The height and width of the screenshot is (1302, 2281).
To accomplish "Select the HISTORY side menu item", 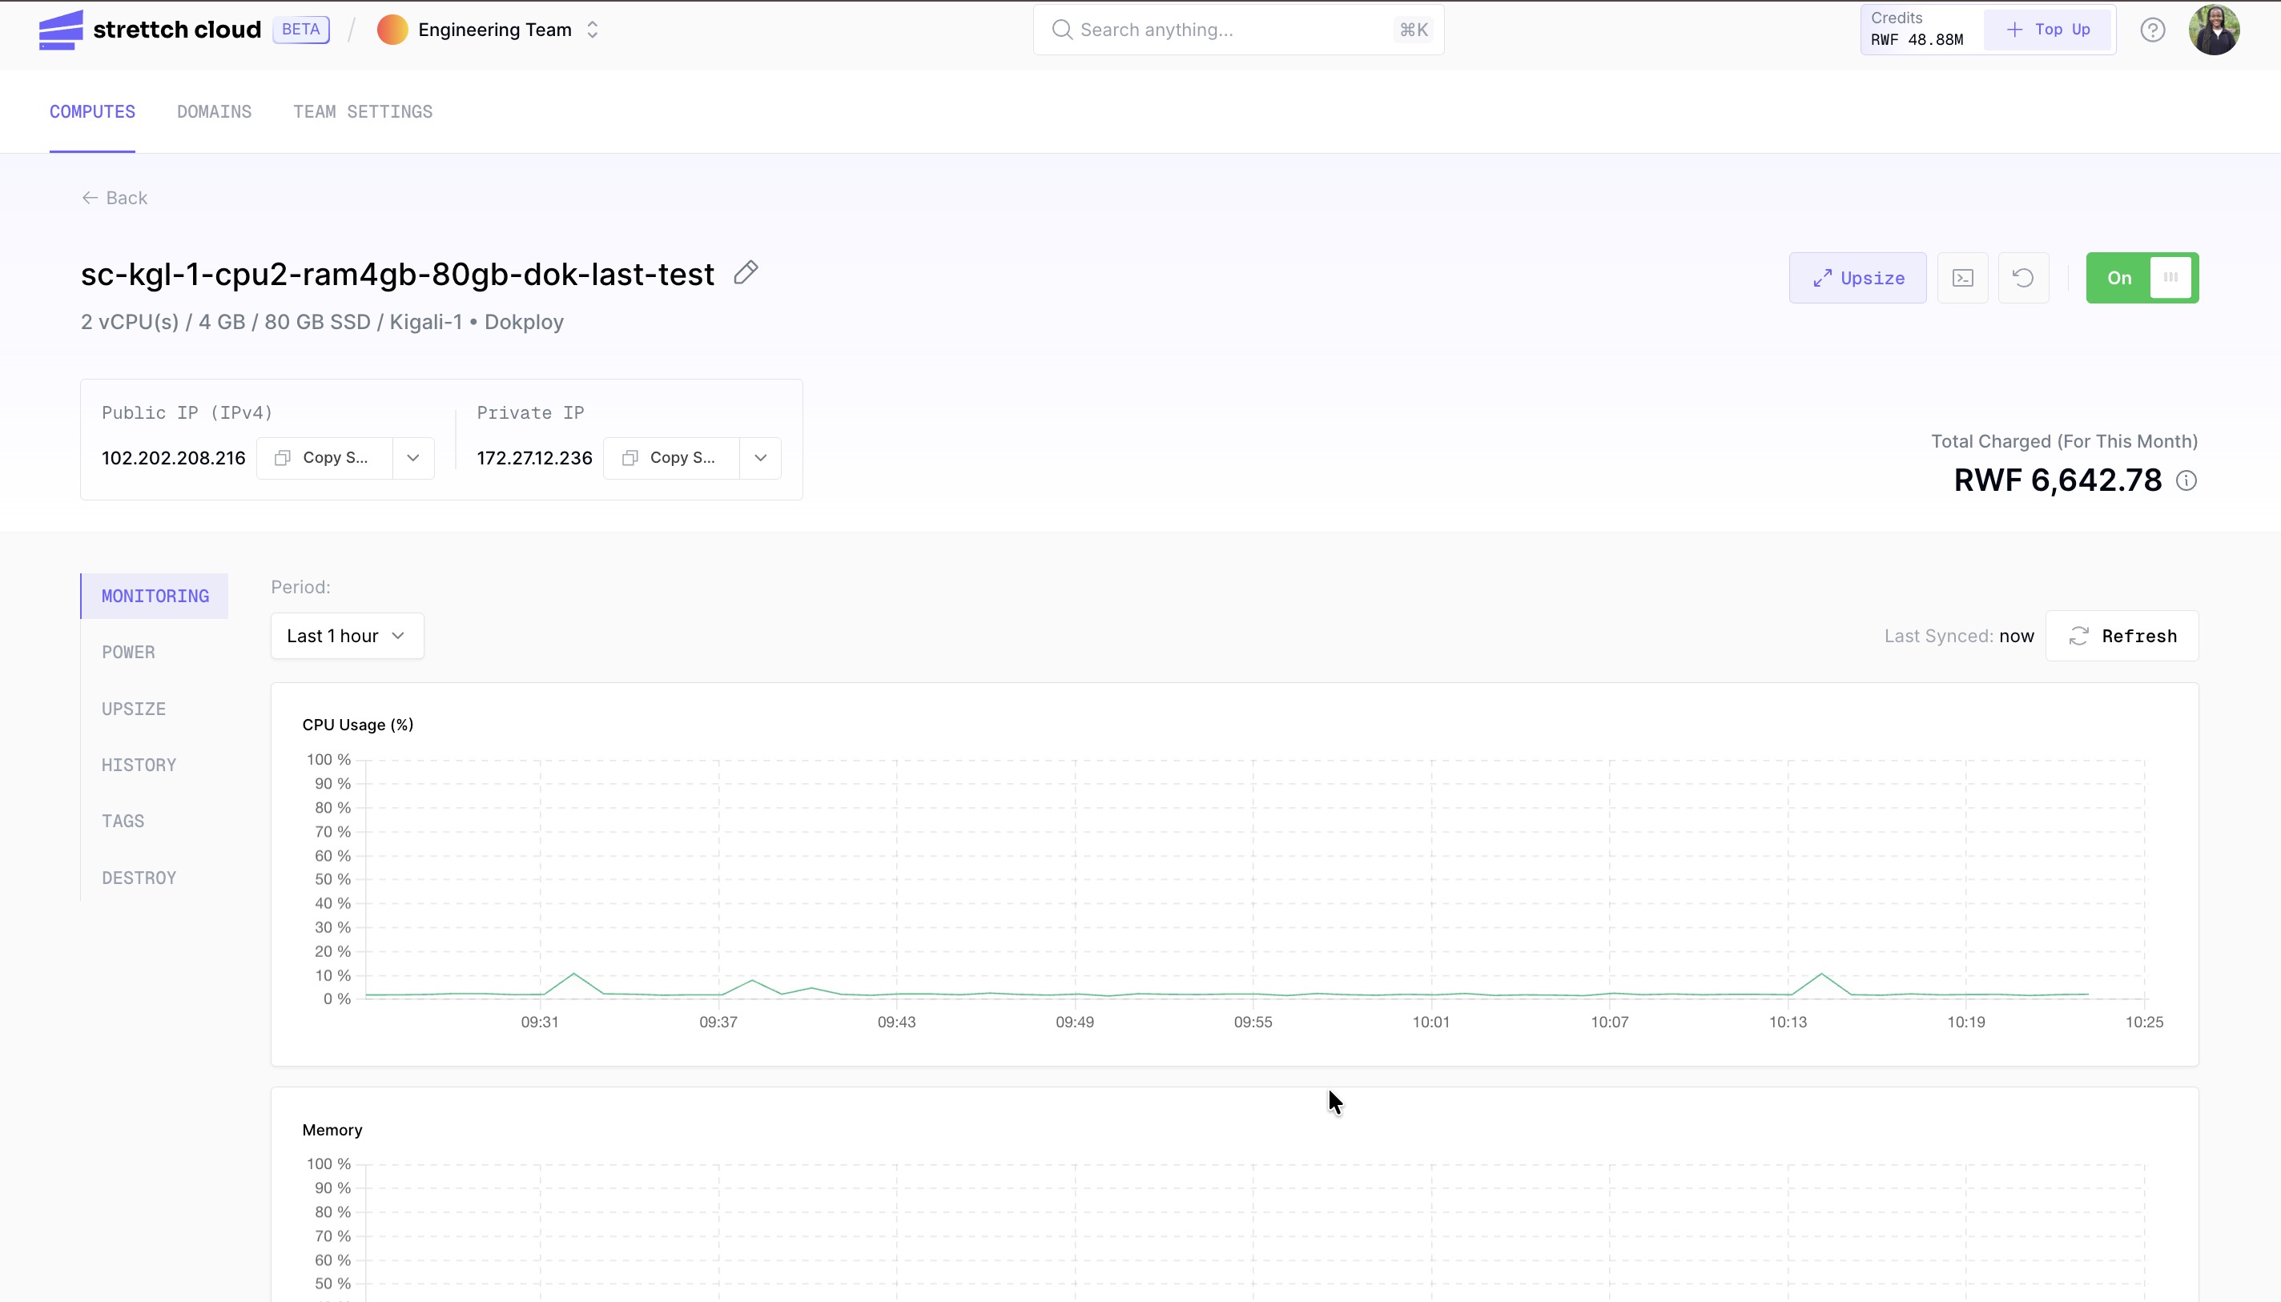I will tap(139, 766).
